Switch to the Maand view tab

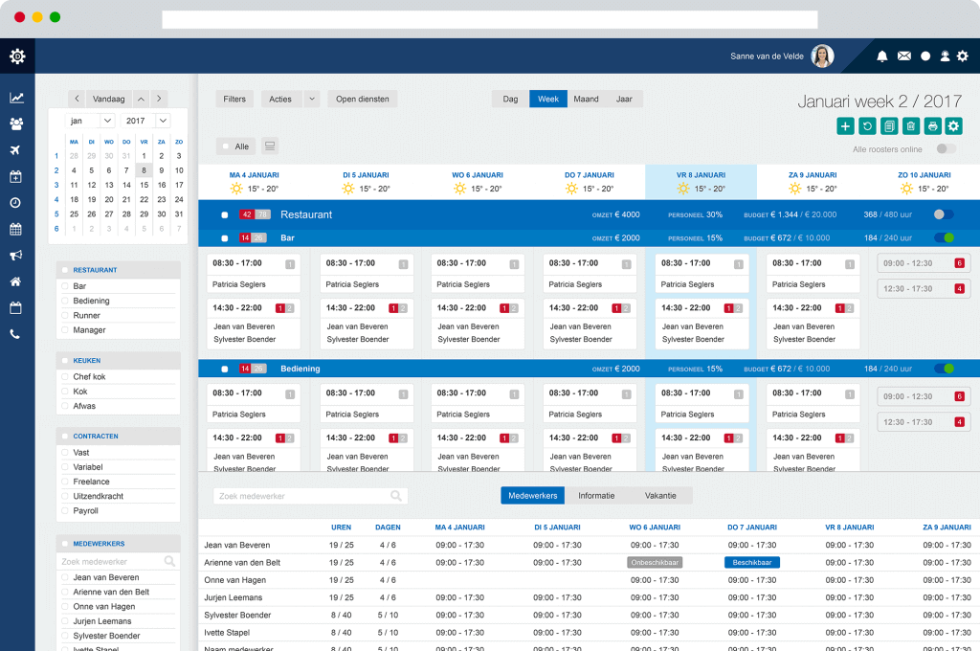pos(586,99)
